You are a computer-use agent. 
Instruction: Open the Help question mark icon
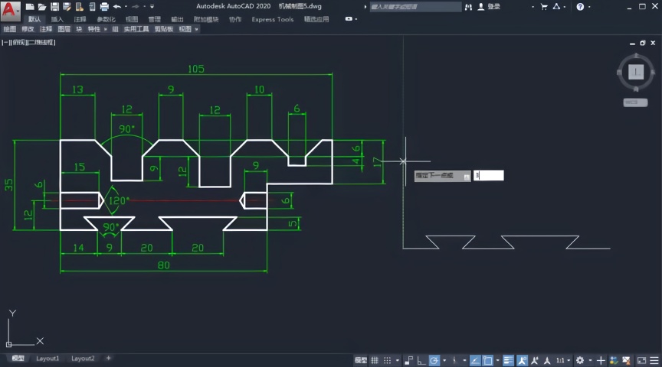click(580, 7)
